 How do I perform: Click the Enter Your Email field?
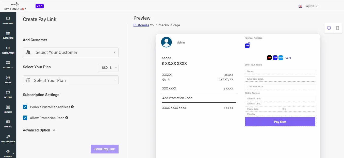tap(280, 79)
